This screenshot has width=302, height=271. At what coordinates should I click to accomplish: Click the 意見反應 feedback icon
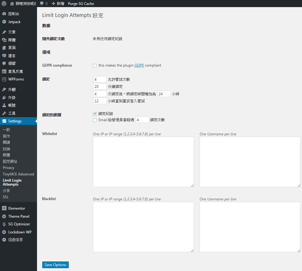pos(4,71)
